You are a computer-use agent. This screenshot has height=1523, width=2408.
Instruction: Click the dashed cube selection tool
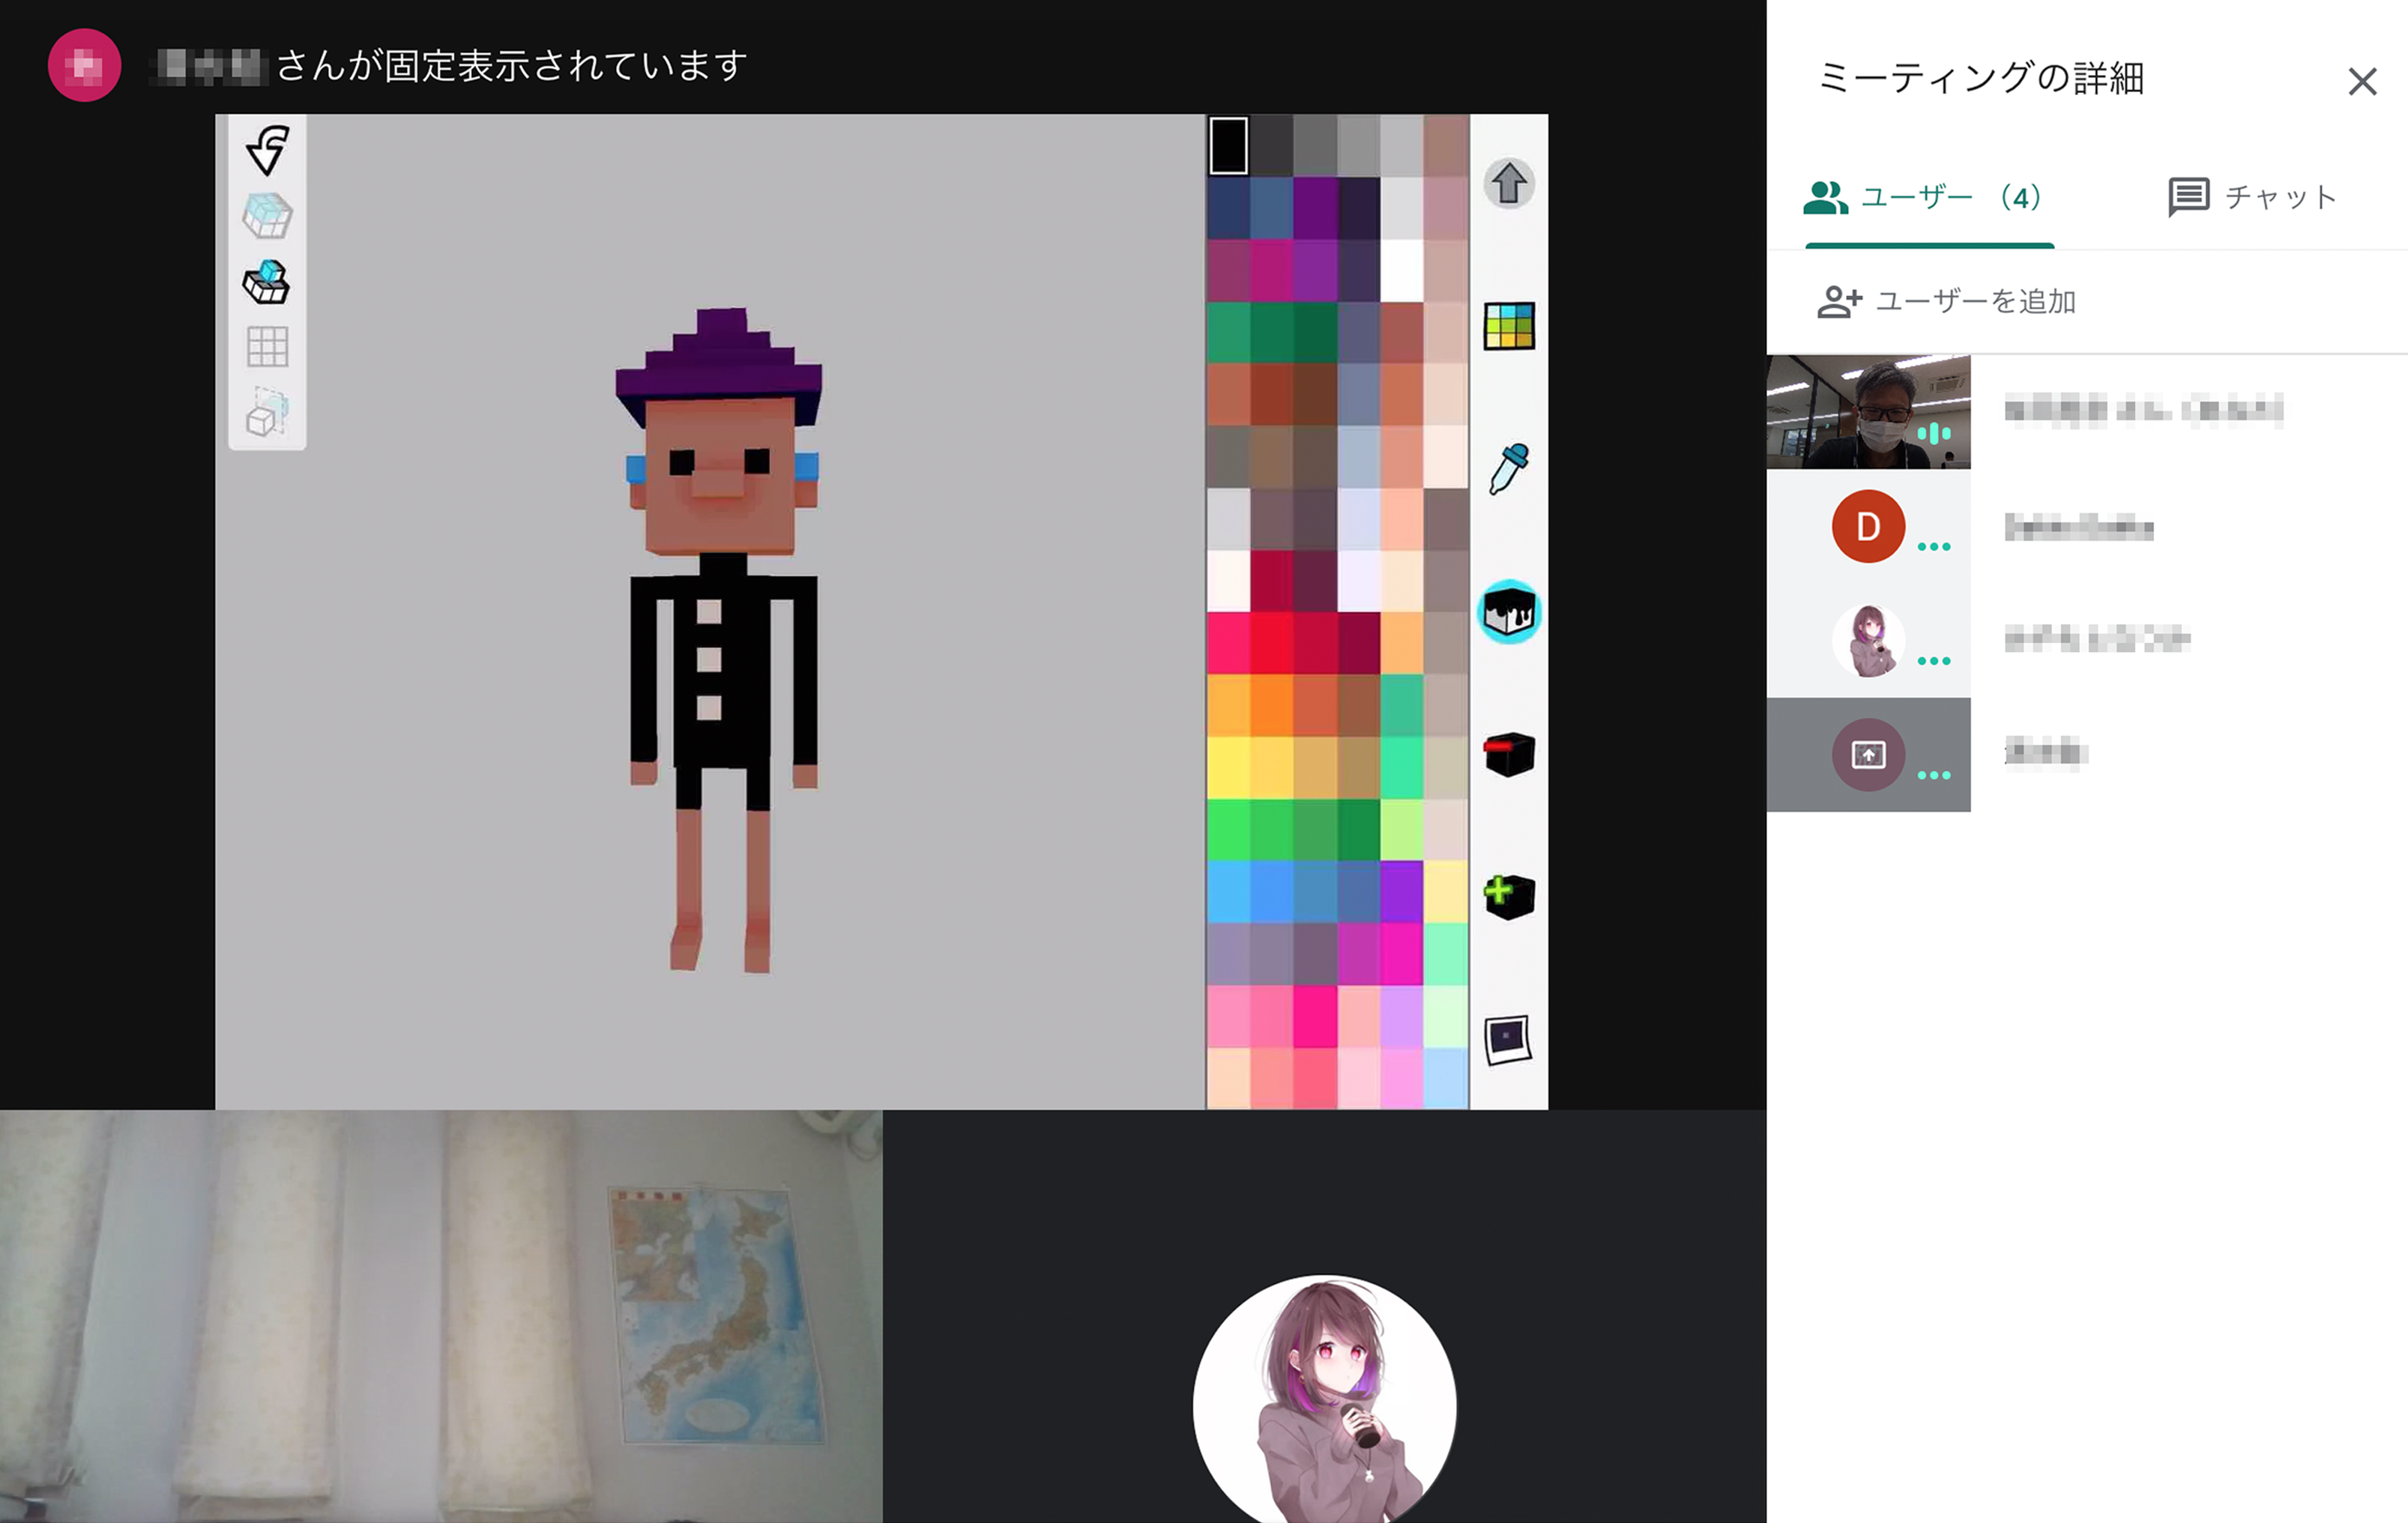(x=267, y=412)
